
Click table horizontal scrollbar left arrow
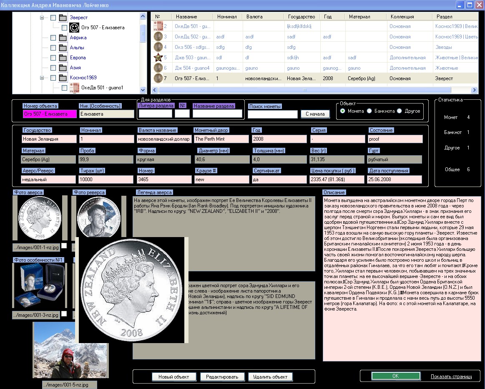point(155,90)
